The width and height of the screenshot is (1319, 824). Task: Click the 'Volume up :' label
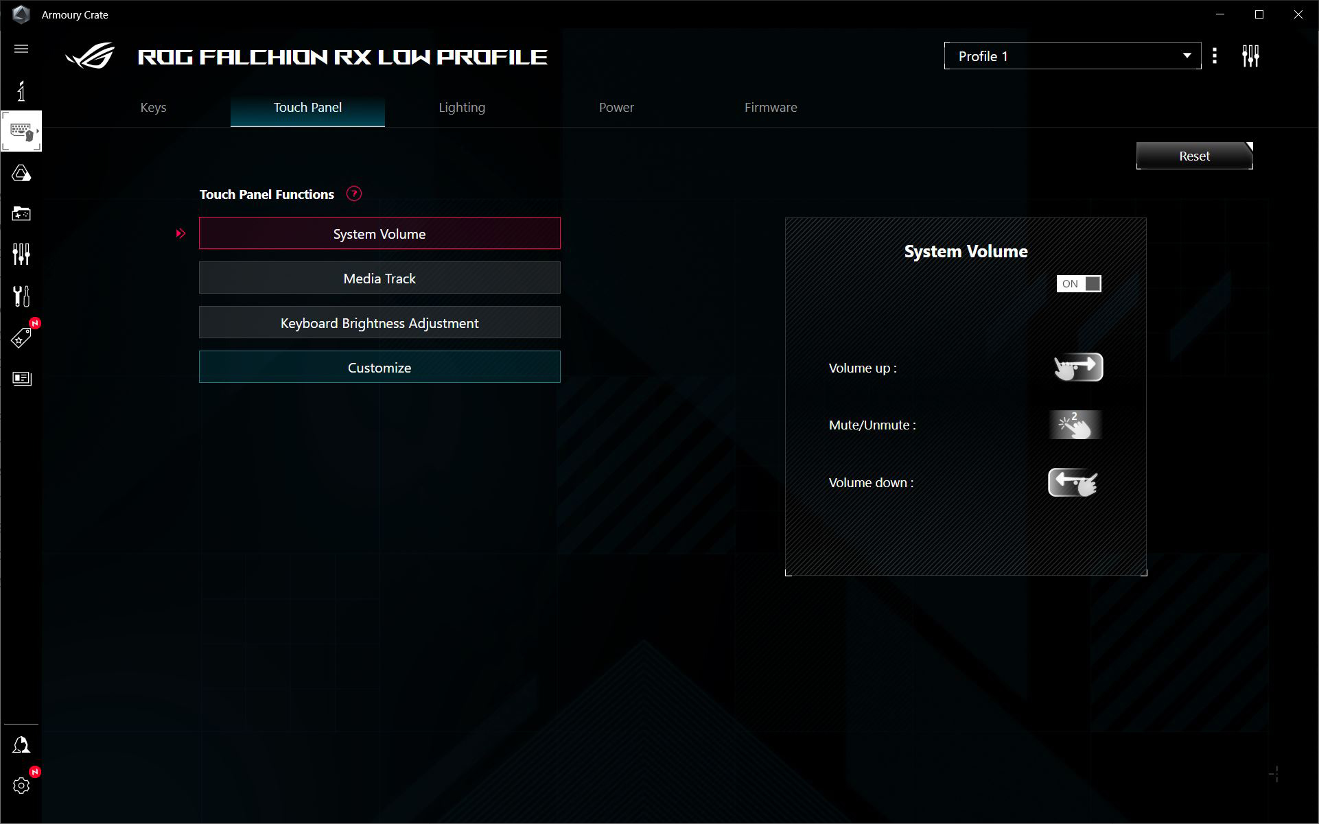(863, 368)
